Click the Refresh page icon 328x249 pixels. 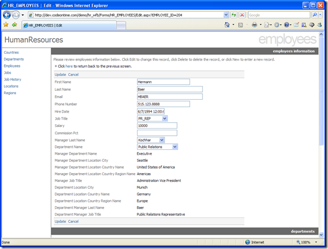[x=234, y=15]
